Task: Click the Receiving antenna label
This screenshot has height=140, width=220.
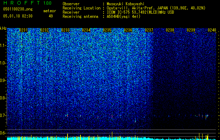Action: coord(80,16)
